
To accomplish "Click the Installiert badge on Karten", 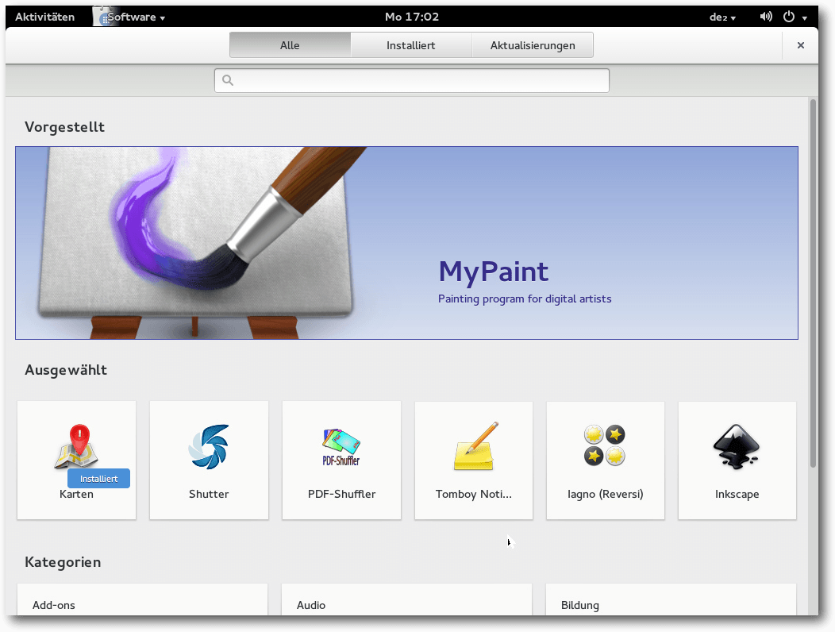I will click(99, 479).
